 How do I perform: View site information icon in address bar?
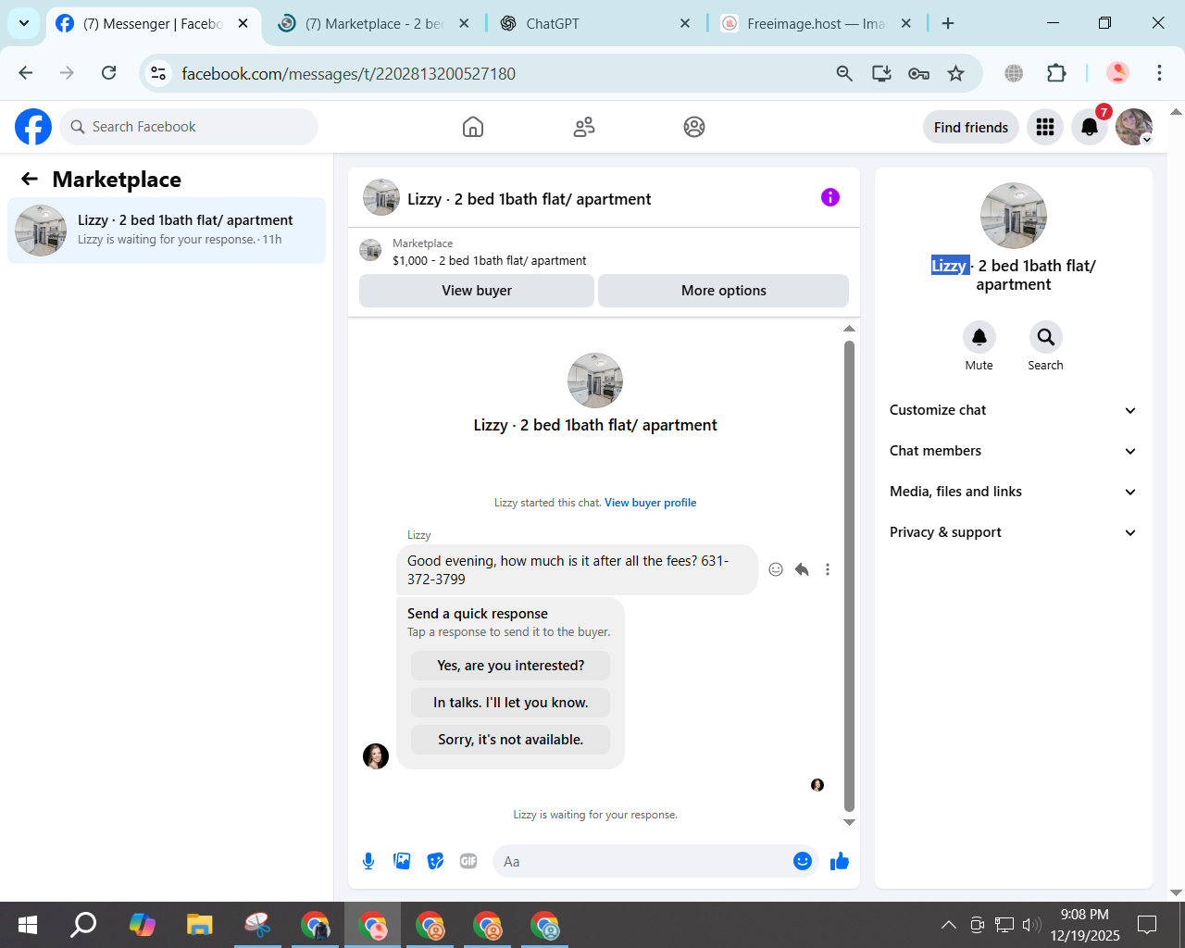coord(158,73)
